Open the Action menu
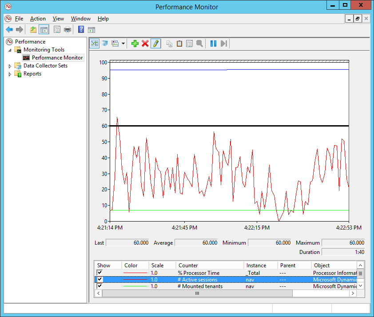Image resolution: width=374 pixels, height=317 pixels. click(x=38, y=19)
